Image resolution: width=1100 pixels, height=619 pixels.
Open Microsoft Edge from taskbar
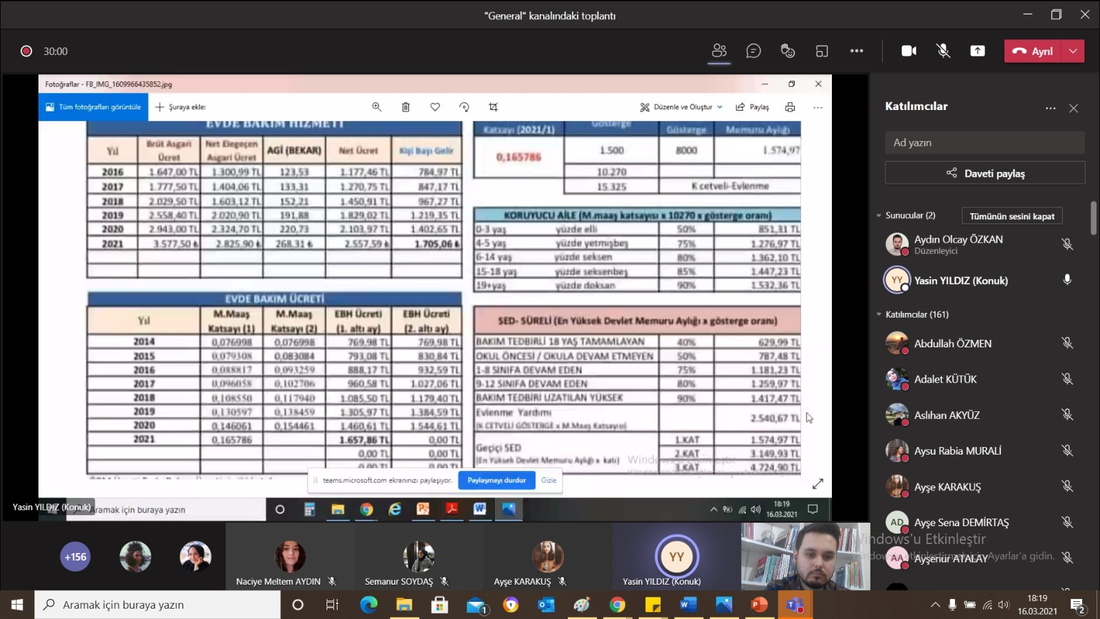coord(369,605)
